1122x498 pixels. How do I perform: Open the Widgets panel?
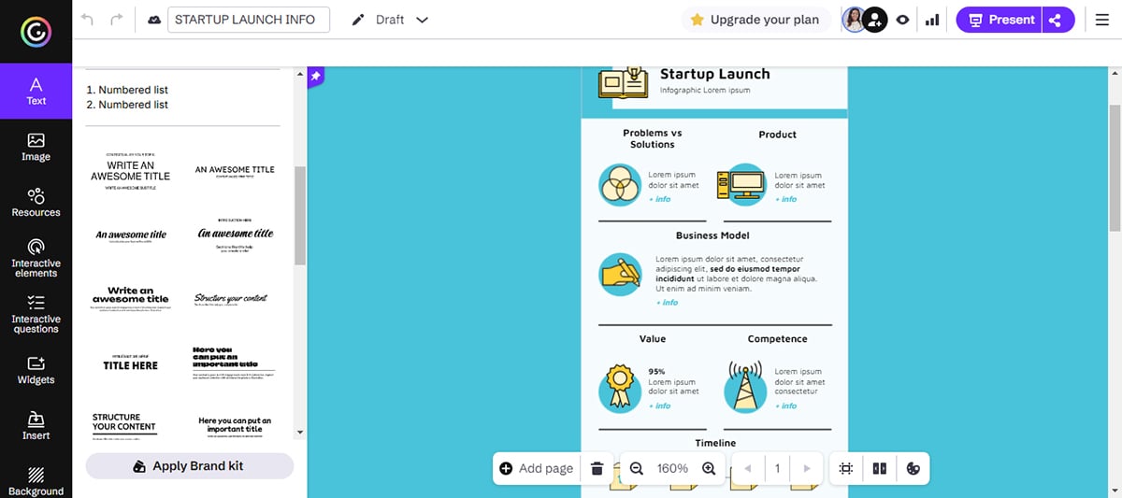36,370
